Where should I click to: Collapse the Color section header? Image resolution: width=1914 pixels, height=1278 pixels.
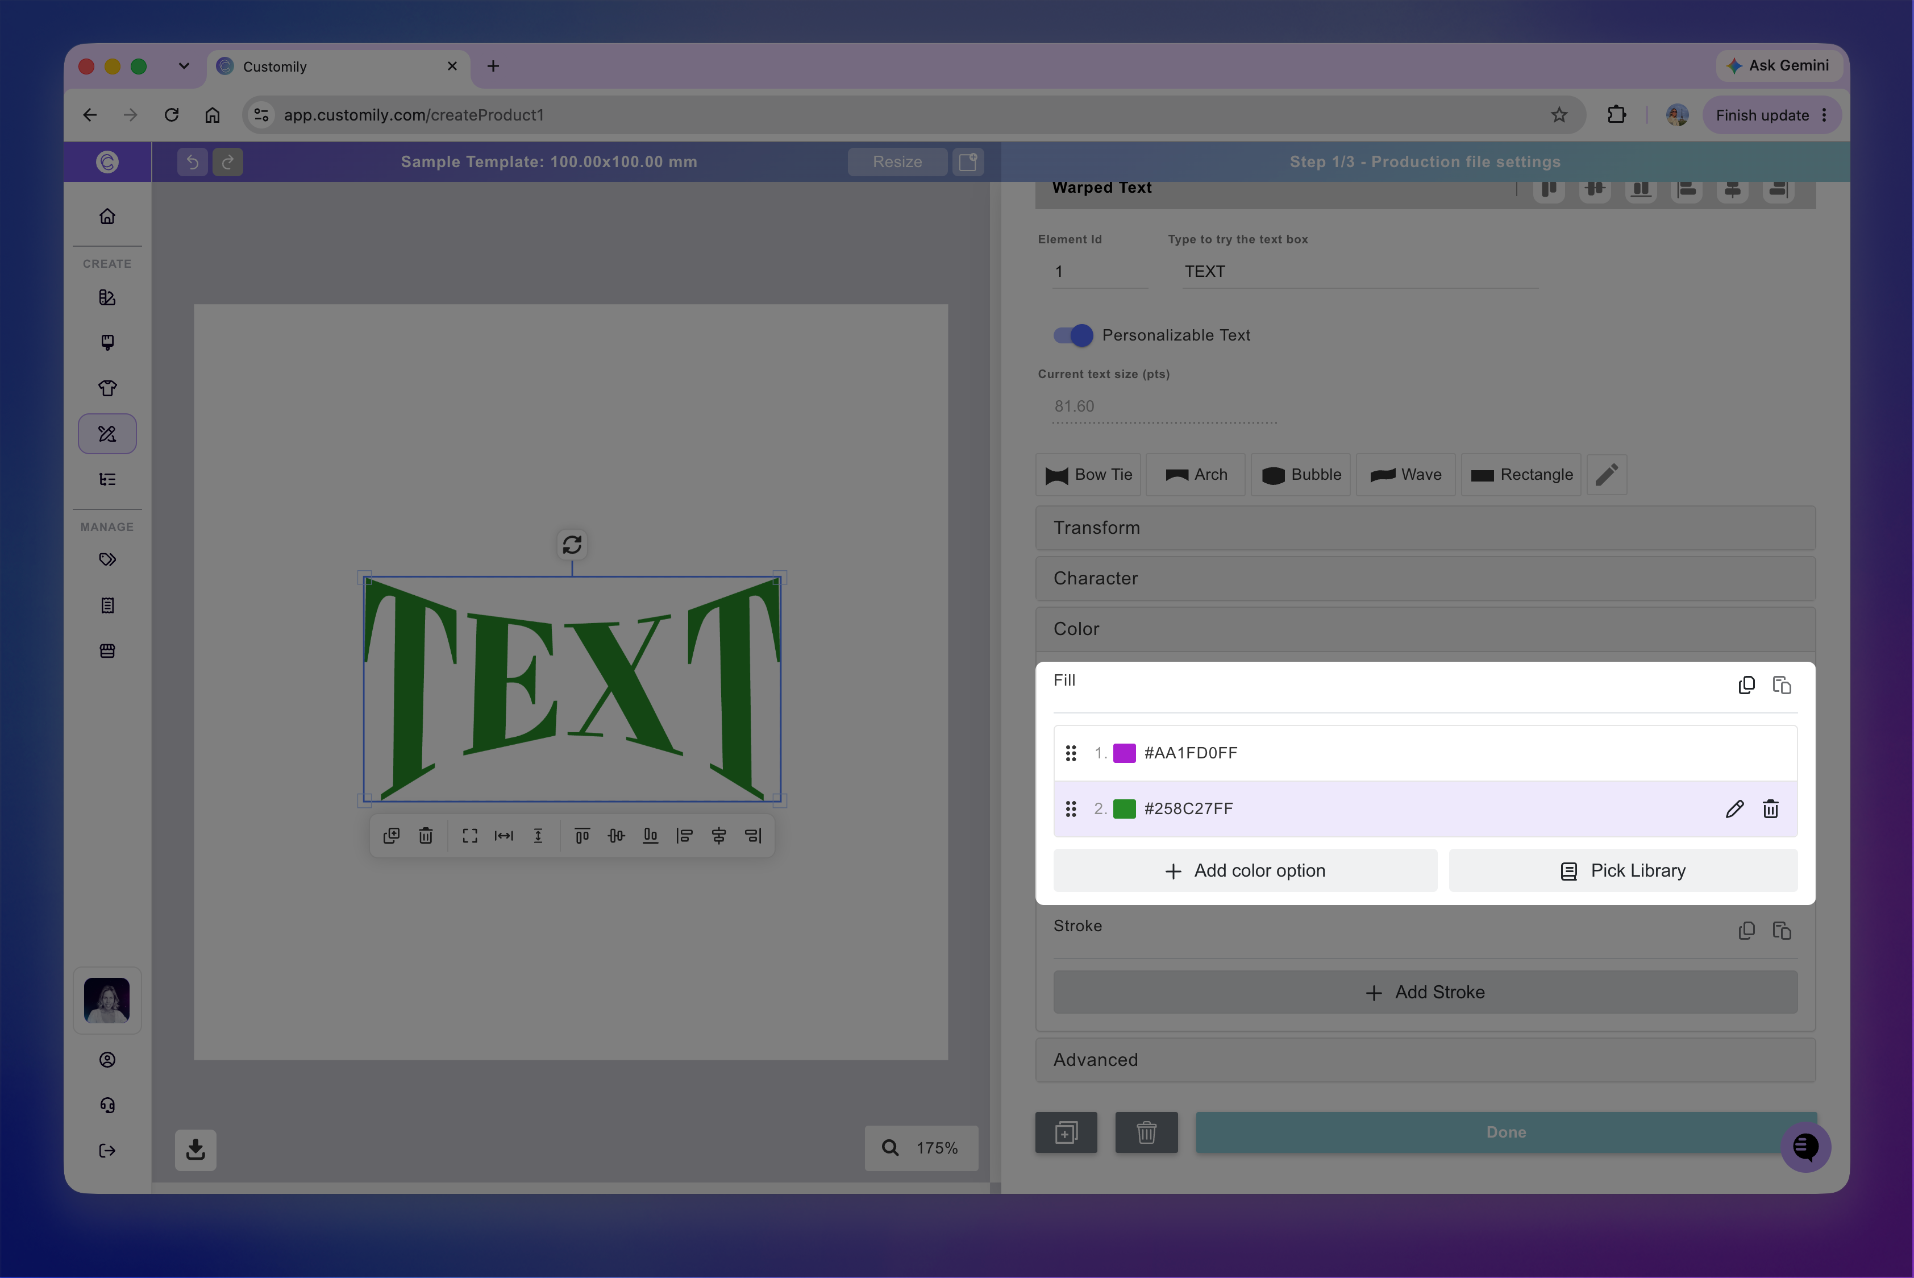tap(1425, 628)
